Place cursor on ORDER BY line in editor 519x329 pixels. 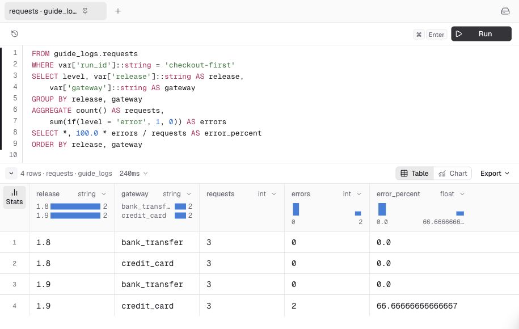pyautogui.click(x=87, y=145)
